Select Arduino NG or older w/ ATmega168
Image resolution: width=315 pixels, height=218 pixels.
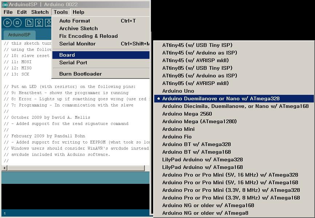click(234, 205)
